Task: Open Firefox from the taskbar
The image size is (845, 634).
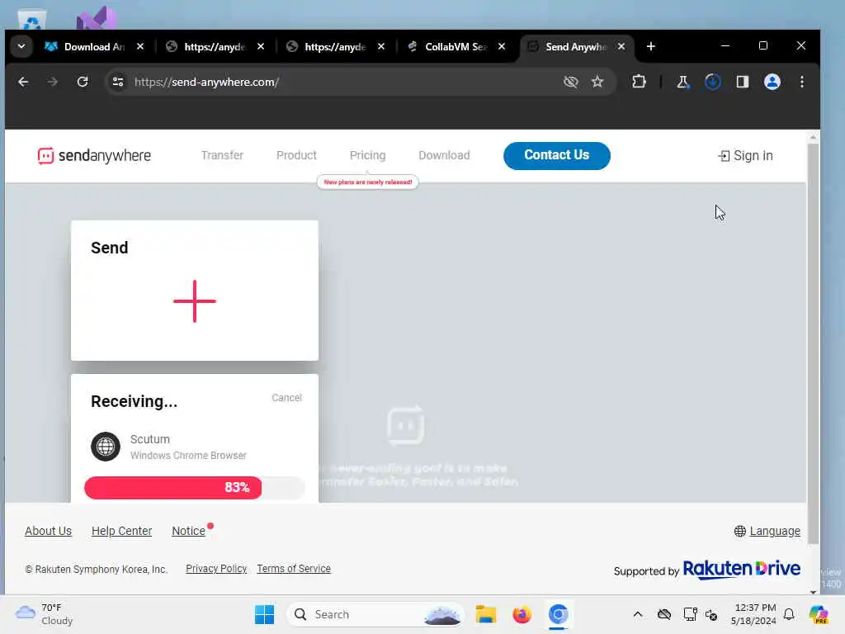Action: (522, 614)
